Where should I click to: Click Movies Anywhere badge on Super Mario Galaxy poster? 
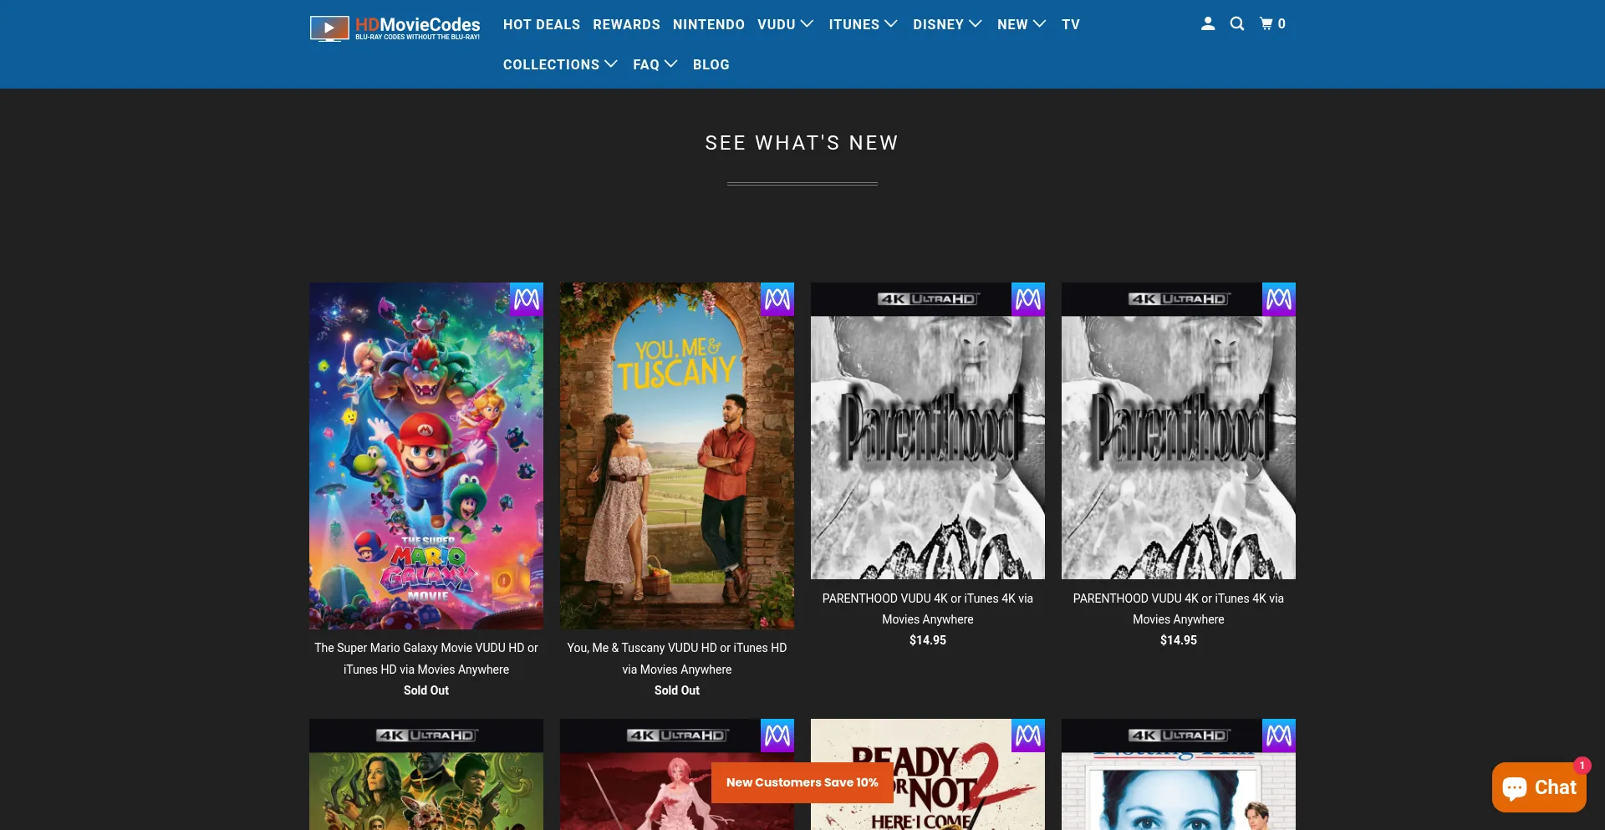click(527, 299)
